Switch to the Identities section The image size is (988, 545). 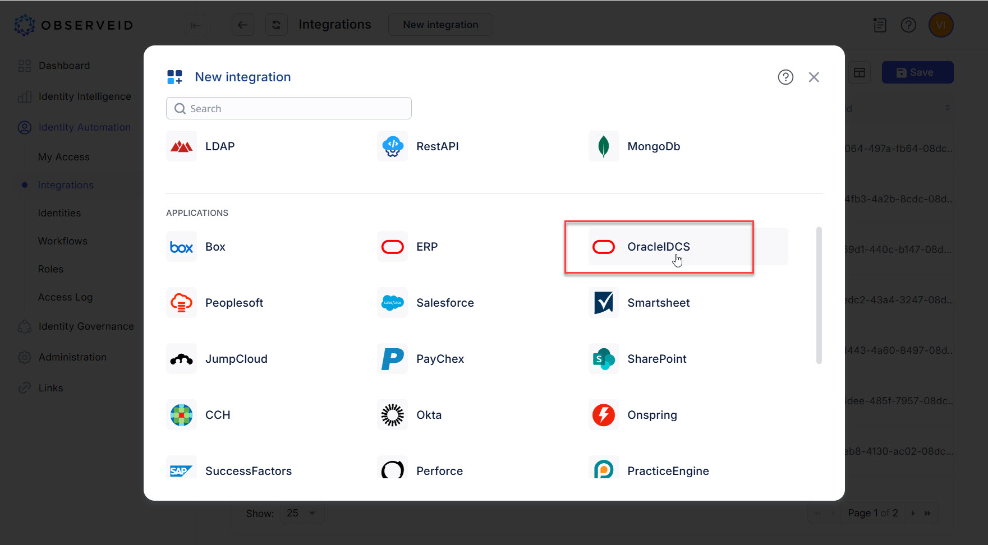59,213
